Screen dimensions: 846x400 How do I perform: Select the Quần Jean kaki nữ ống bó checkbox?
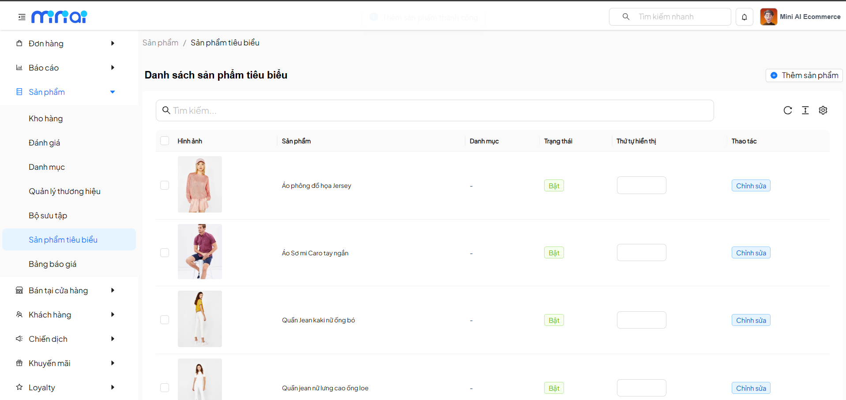pyautogui.click(x=165, y=320)
